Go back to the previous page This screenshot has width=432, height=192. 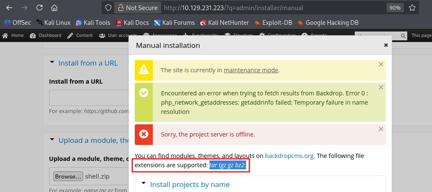[9, 8]
